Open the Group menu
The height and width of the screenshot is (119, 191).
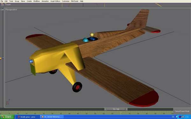tap(17, 1)
